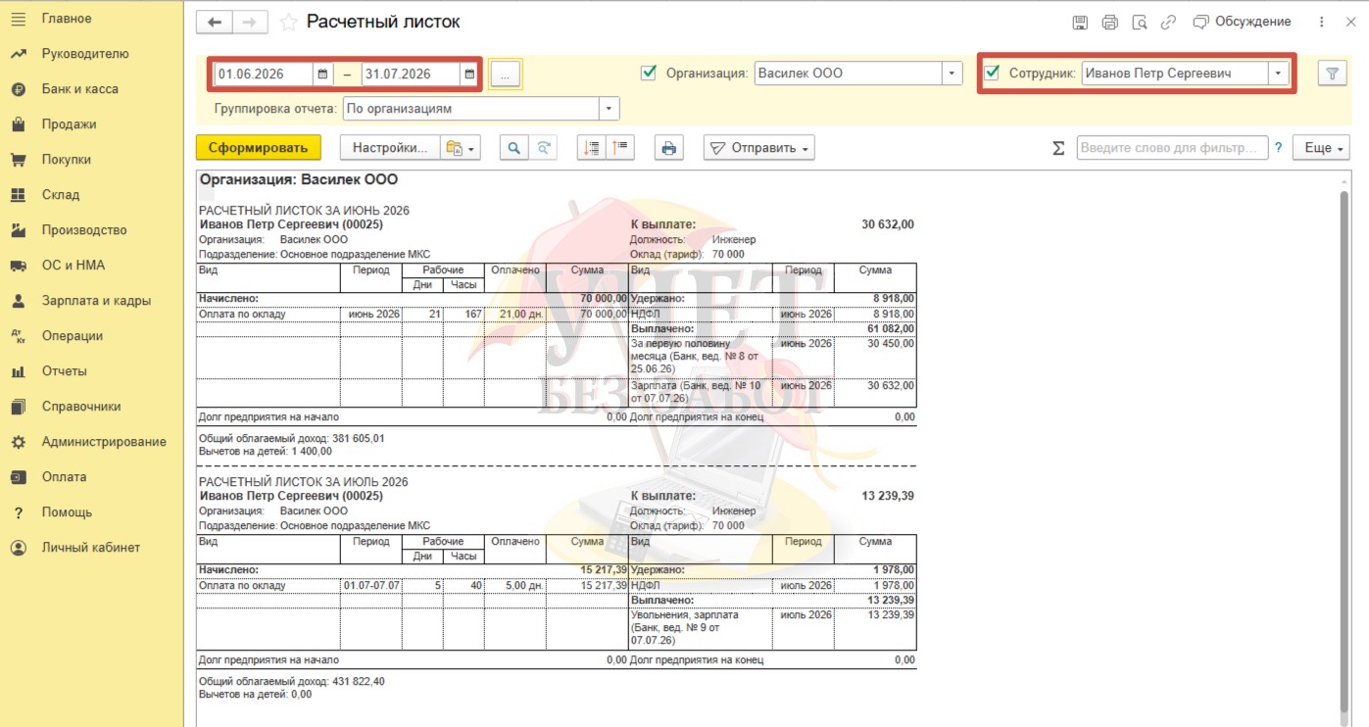This screenshot has height=727, width=1369.
Task: Open the Покупки section
Action: (x=66, y=160)
